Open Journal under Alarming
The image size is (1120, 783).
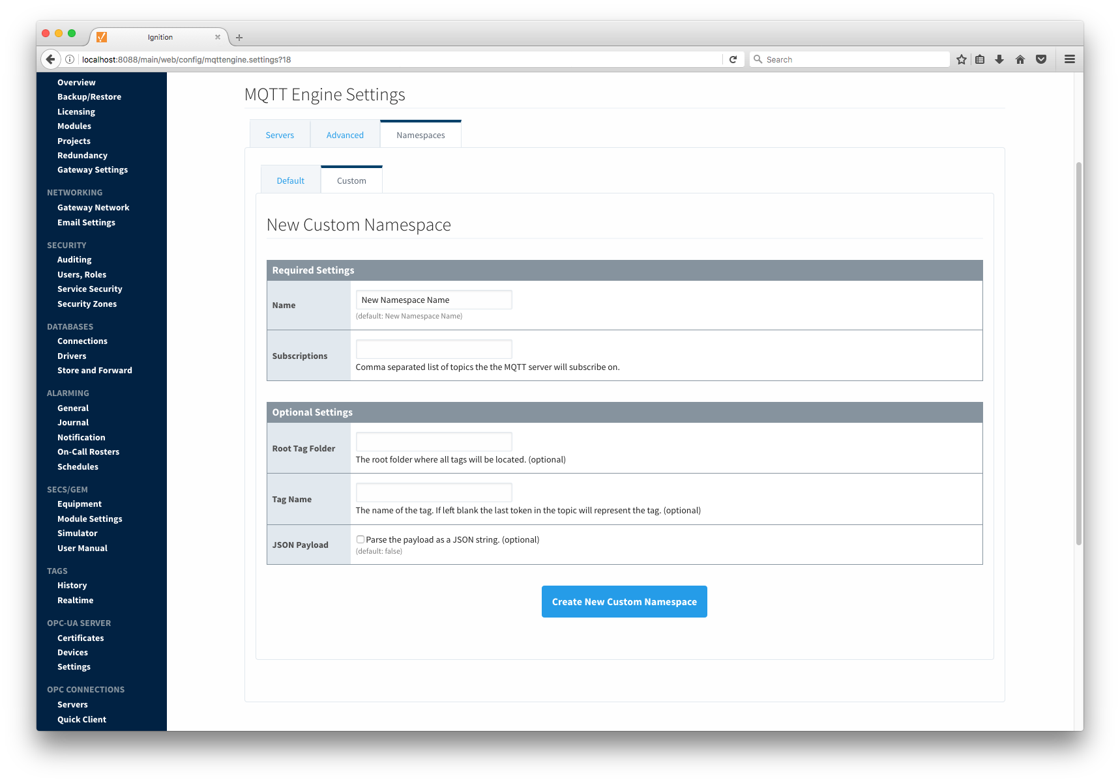click(73, 423)
